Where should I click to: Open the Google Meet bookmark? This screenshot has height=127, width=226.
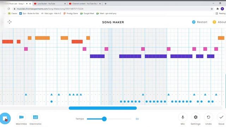(87, 13)
